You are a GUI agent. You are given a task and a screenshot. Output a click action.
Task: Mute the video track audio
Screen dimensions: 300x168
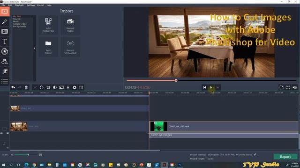click(7, 133)
